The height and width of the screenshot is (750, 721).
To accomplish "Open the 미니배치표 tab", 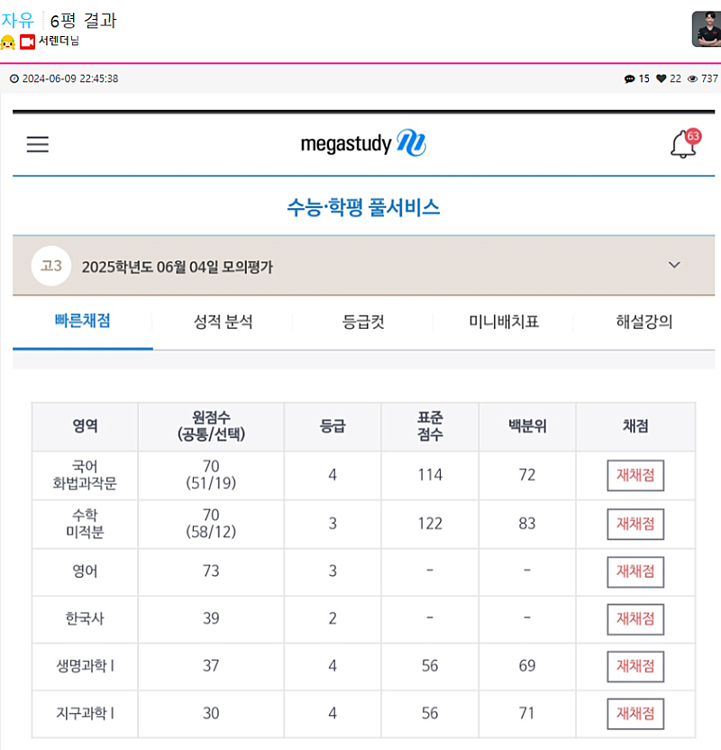I will pos(504,322).
